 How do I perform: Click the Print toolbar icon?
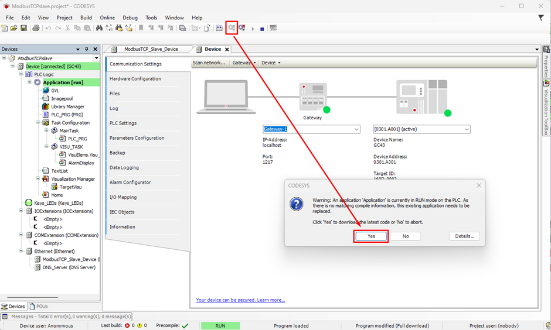(x=36, y=28)
